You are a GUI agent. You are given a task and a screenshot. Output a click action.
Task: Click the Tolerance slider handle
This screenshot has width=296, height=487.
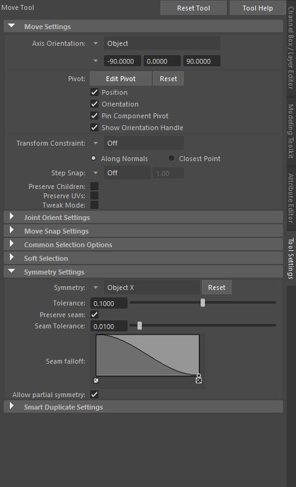point(202,302)
